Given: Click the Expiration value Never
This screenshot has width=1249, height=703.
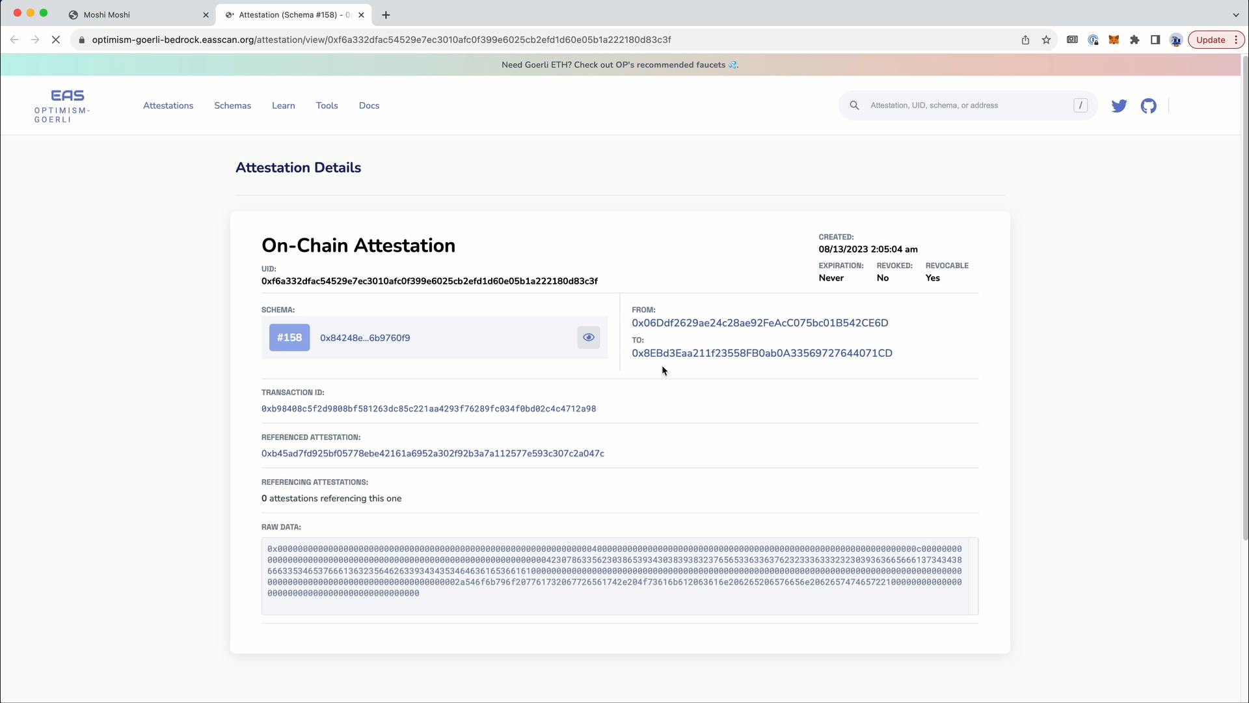Looking at the screenshot, I should tap(831, 278).
